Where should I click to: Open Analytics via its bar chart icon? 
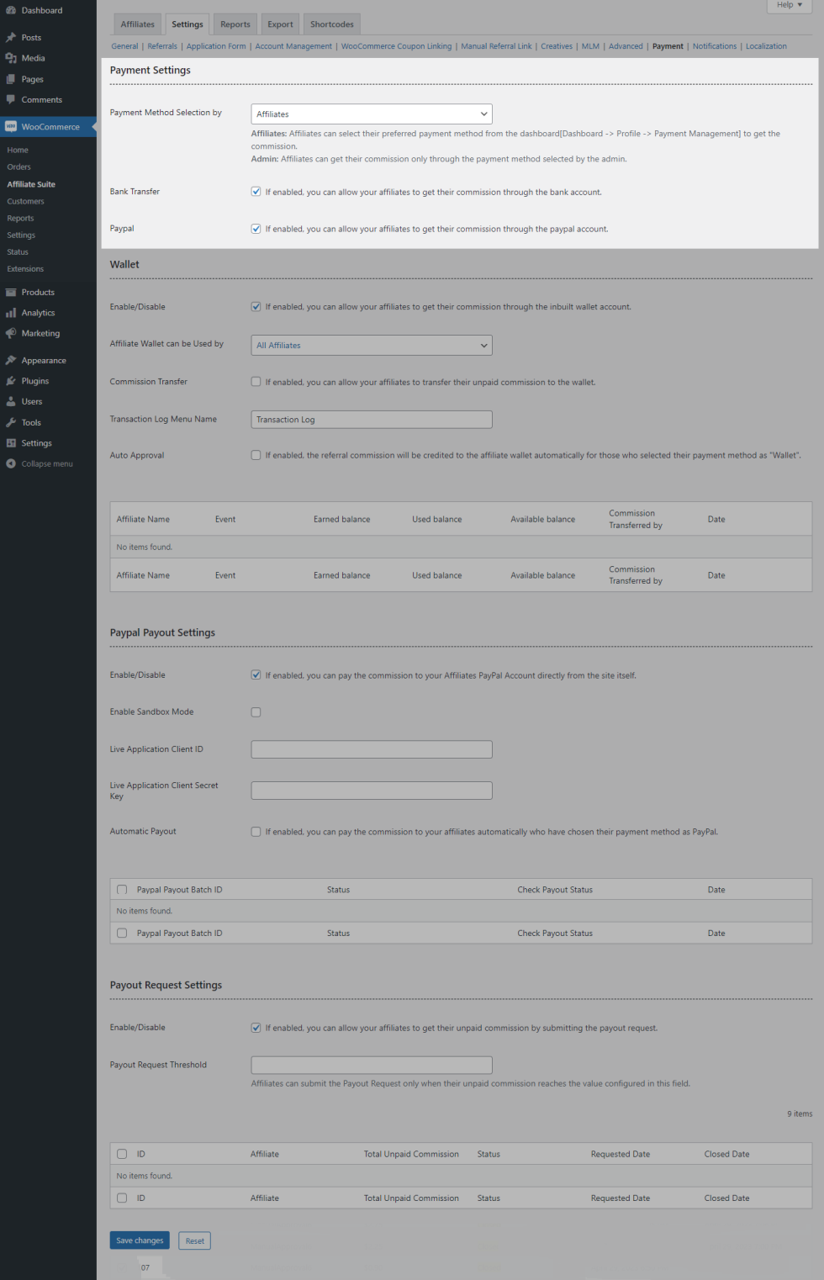pyautogui.click(x=11, y=313)
